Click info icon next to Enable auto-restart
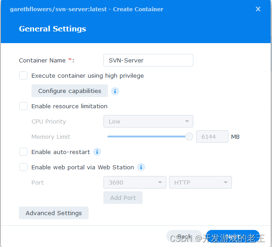Image resolution: width=272 pixels, height=247 pixels. (x=97, y=152)
